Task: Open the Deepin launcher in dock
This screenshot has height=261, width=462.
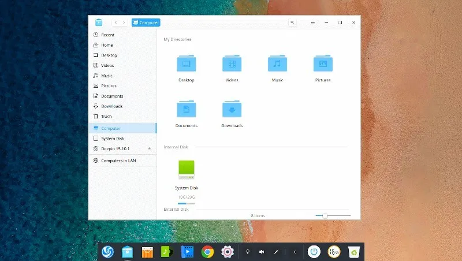Action: point(107,251)
